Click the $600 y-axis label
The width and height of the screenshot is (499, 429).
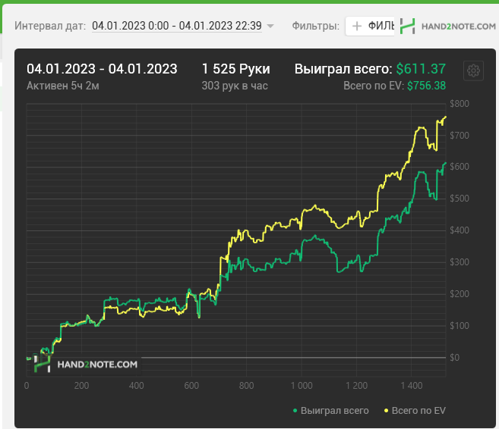[460, 167]
